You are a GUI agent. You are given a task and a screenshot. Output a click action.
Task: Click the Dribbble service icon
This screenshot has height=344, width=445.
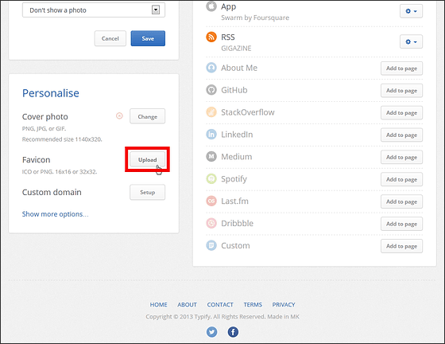(x=211, y=223)
